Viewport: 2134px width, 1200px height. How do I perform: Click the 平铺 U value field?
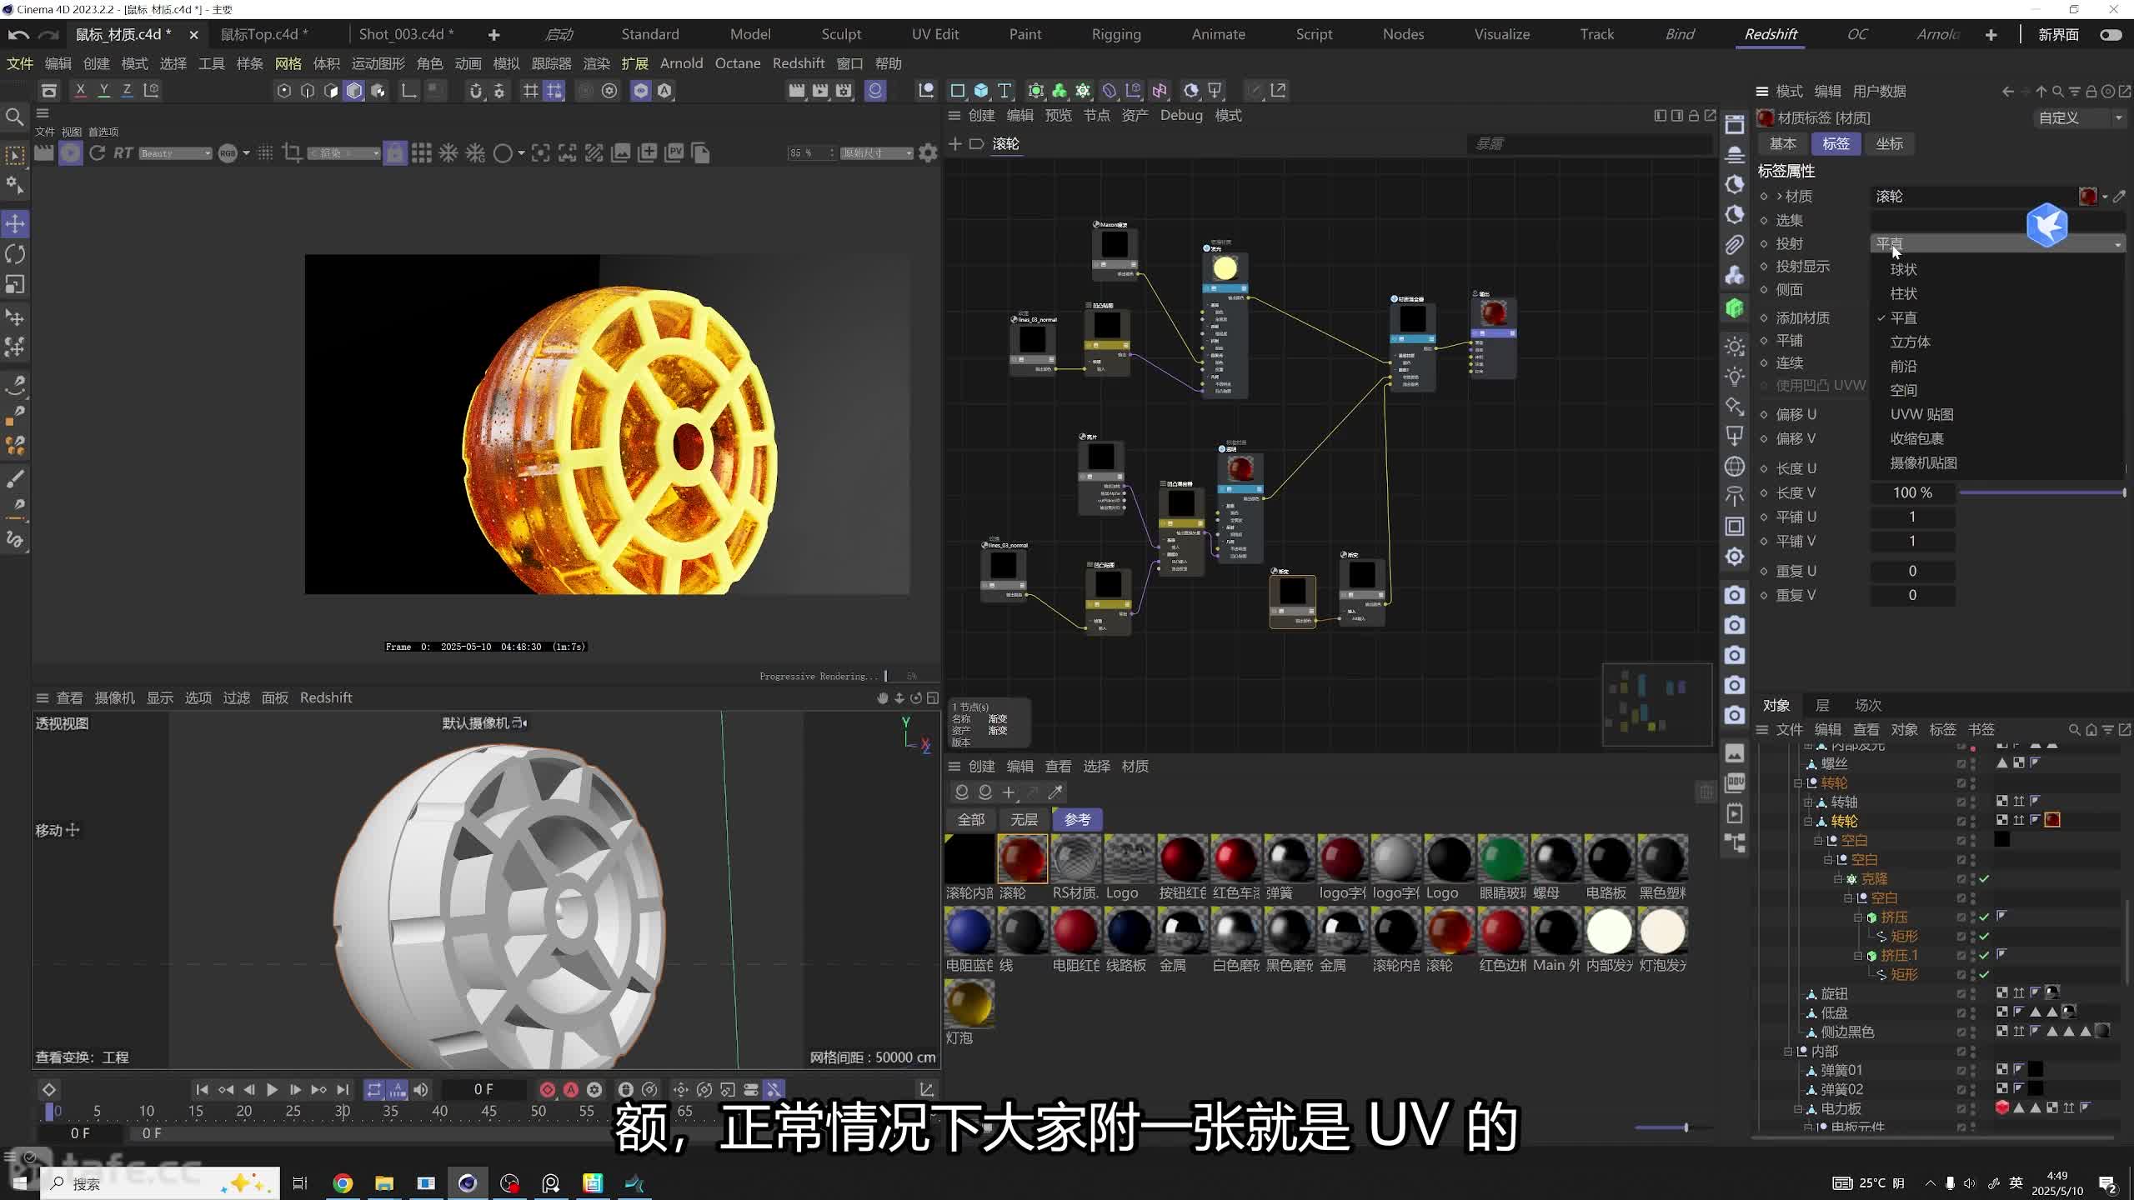pyautogui.click(x=1912, y=517)
